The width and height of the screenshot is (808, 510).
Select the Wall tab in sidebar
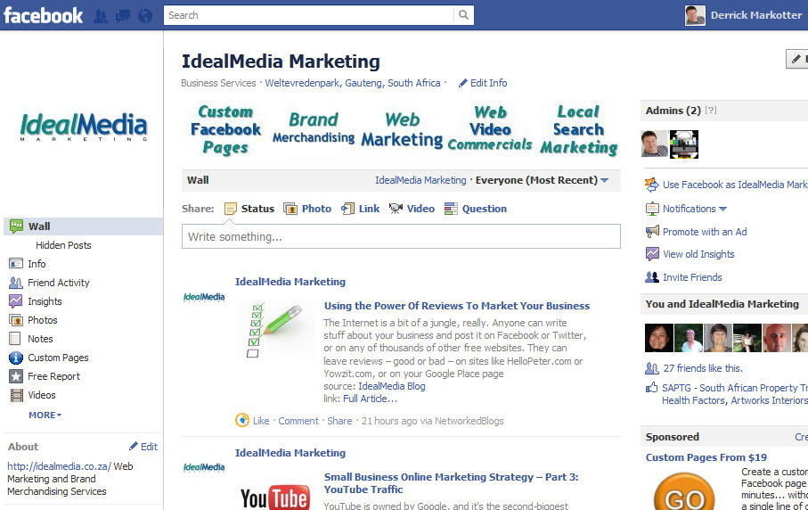(84, 226)
